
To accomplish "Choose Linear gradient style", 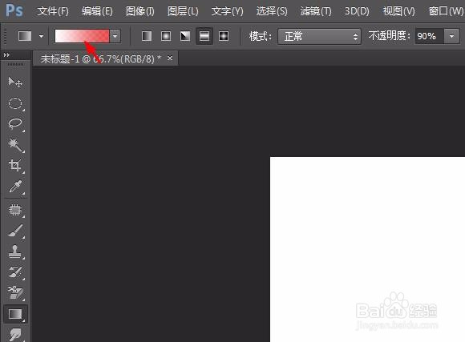I will (x=147, y=36).
